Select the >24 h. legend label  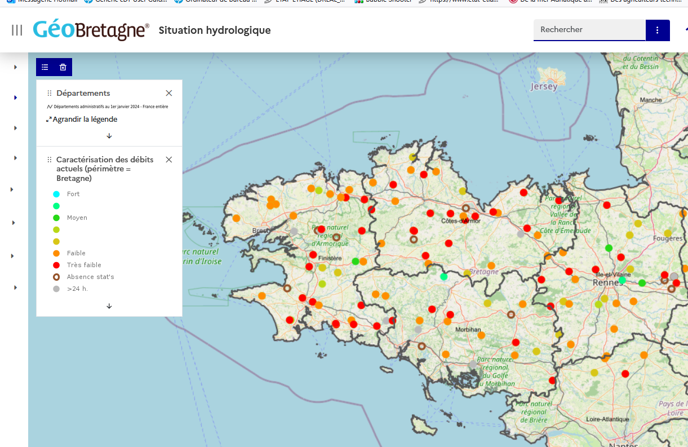(77, 289)
